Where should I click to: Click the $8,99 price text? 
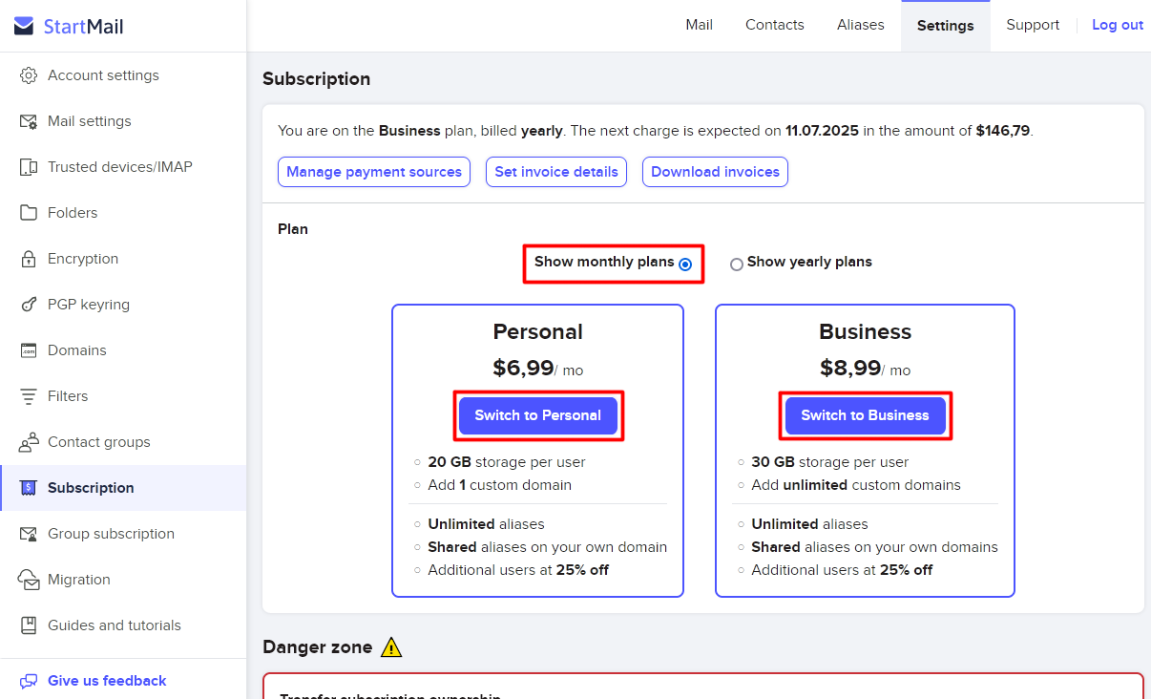[849, 369]
